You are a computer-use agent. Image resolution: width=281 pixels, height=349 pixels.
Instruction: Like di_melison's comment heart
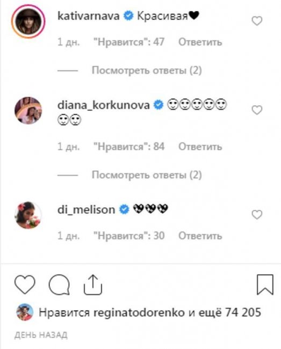pyautogui.click(x=257, y=215)
